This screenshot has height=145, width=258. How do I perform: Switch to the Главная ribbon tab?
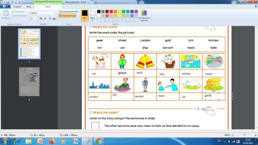click(17, 7)
